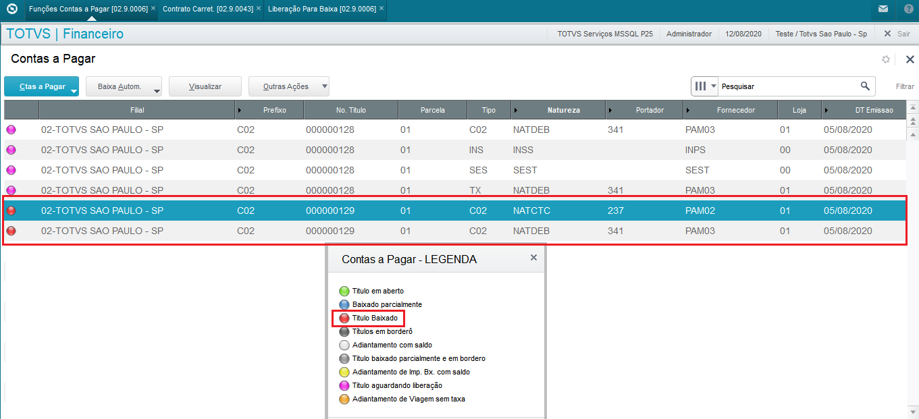Click the white 'Adiantamento com saldo' legend ball
The height and width of the screenshot is (419, 919).
point(344,345)
